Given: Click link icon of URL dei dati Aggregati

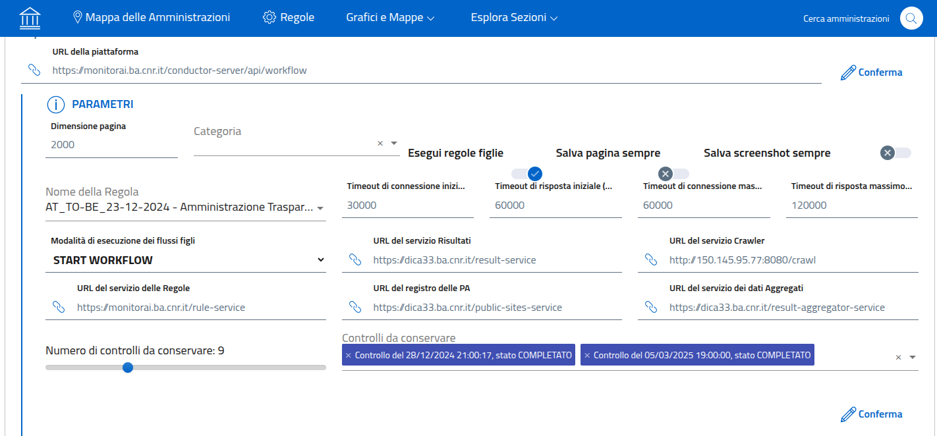Looking at the screenshot, I should pos(651,307).
